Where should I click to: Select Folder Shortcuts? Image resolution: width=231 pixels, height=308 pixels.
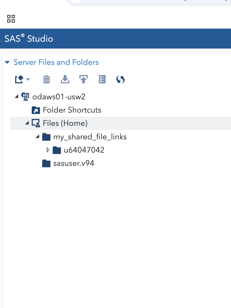click(72, 110)
